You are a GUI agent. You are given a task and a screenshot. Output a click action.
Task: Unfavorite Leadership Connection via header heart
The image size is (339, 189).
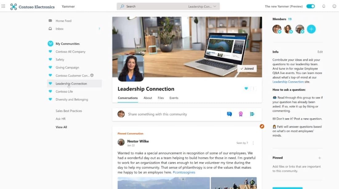point(246,88)
